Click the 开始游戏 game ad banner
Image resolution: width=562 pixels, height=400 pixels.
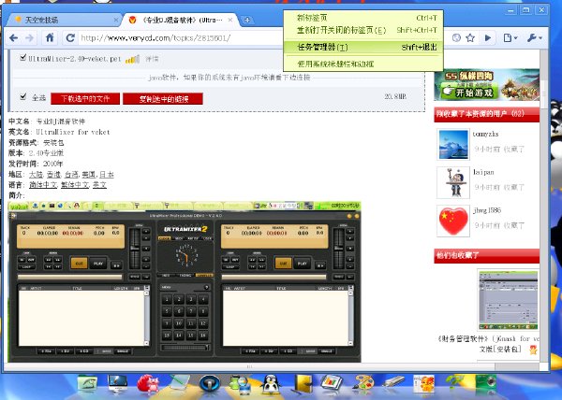(487, 86)
